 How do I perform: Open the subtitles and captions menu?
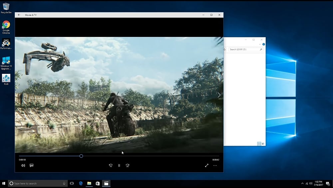(31, 165)
